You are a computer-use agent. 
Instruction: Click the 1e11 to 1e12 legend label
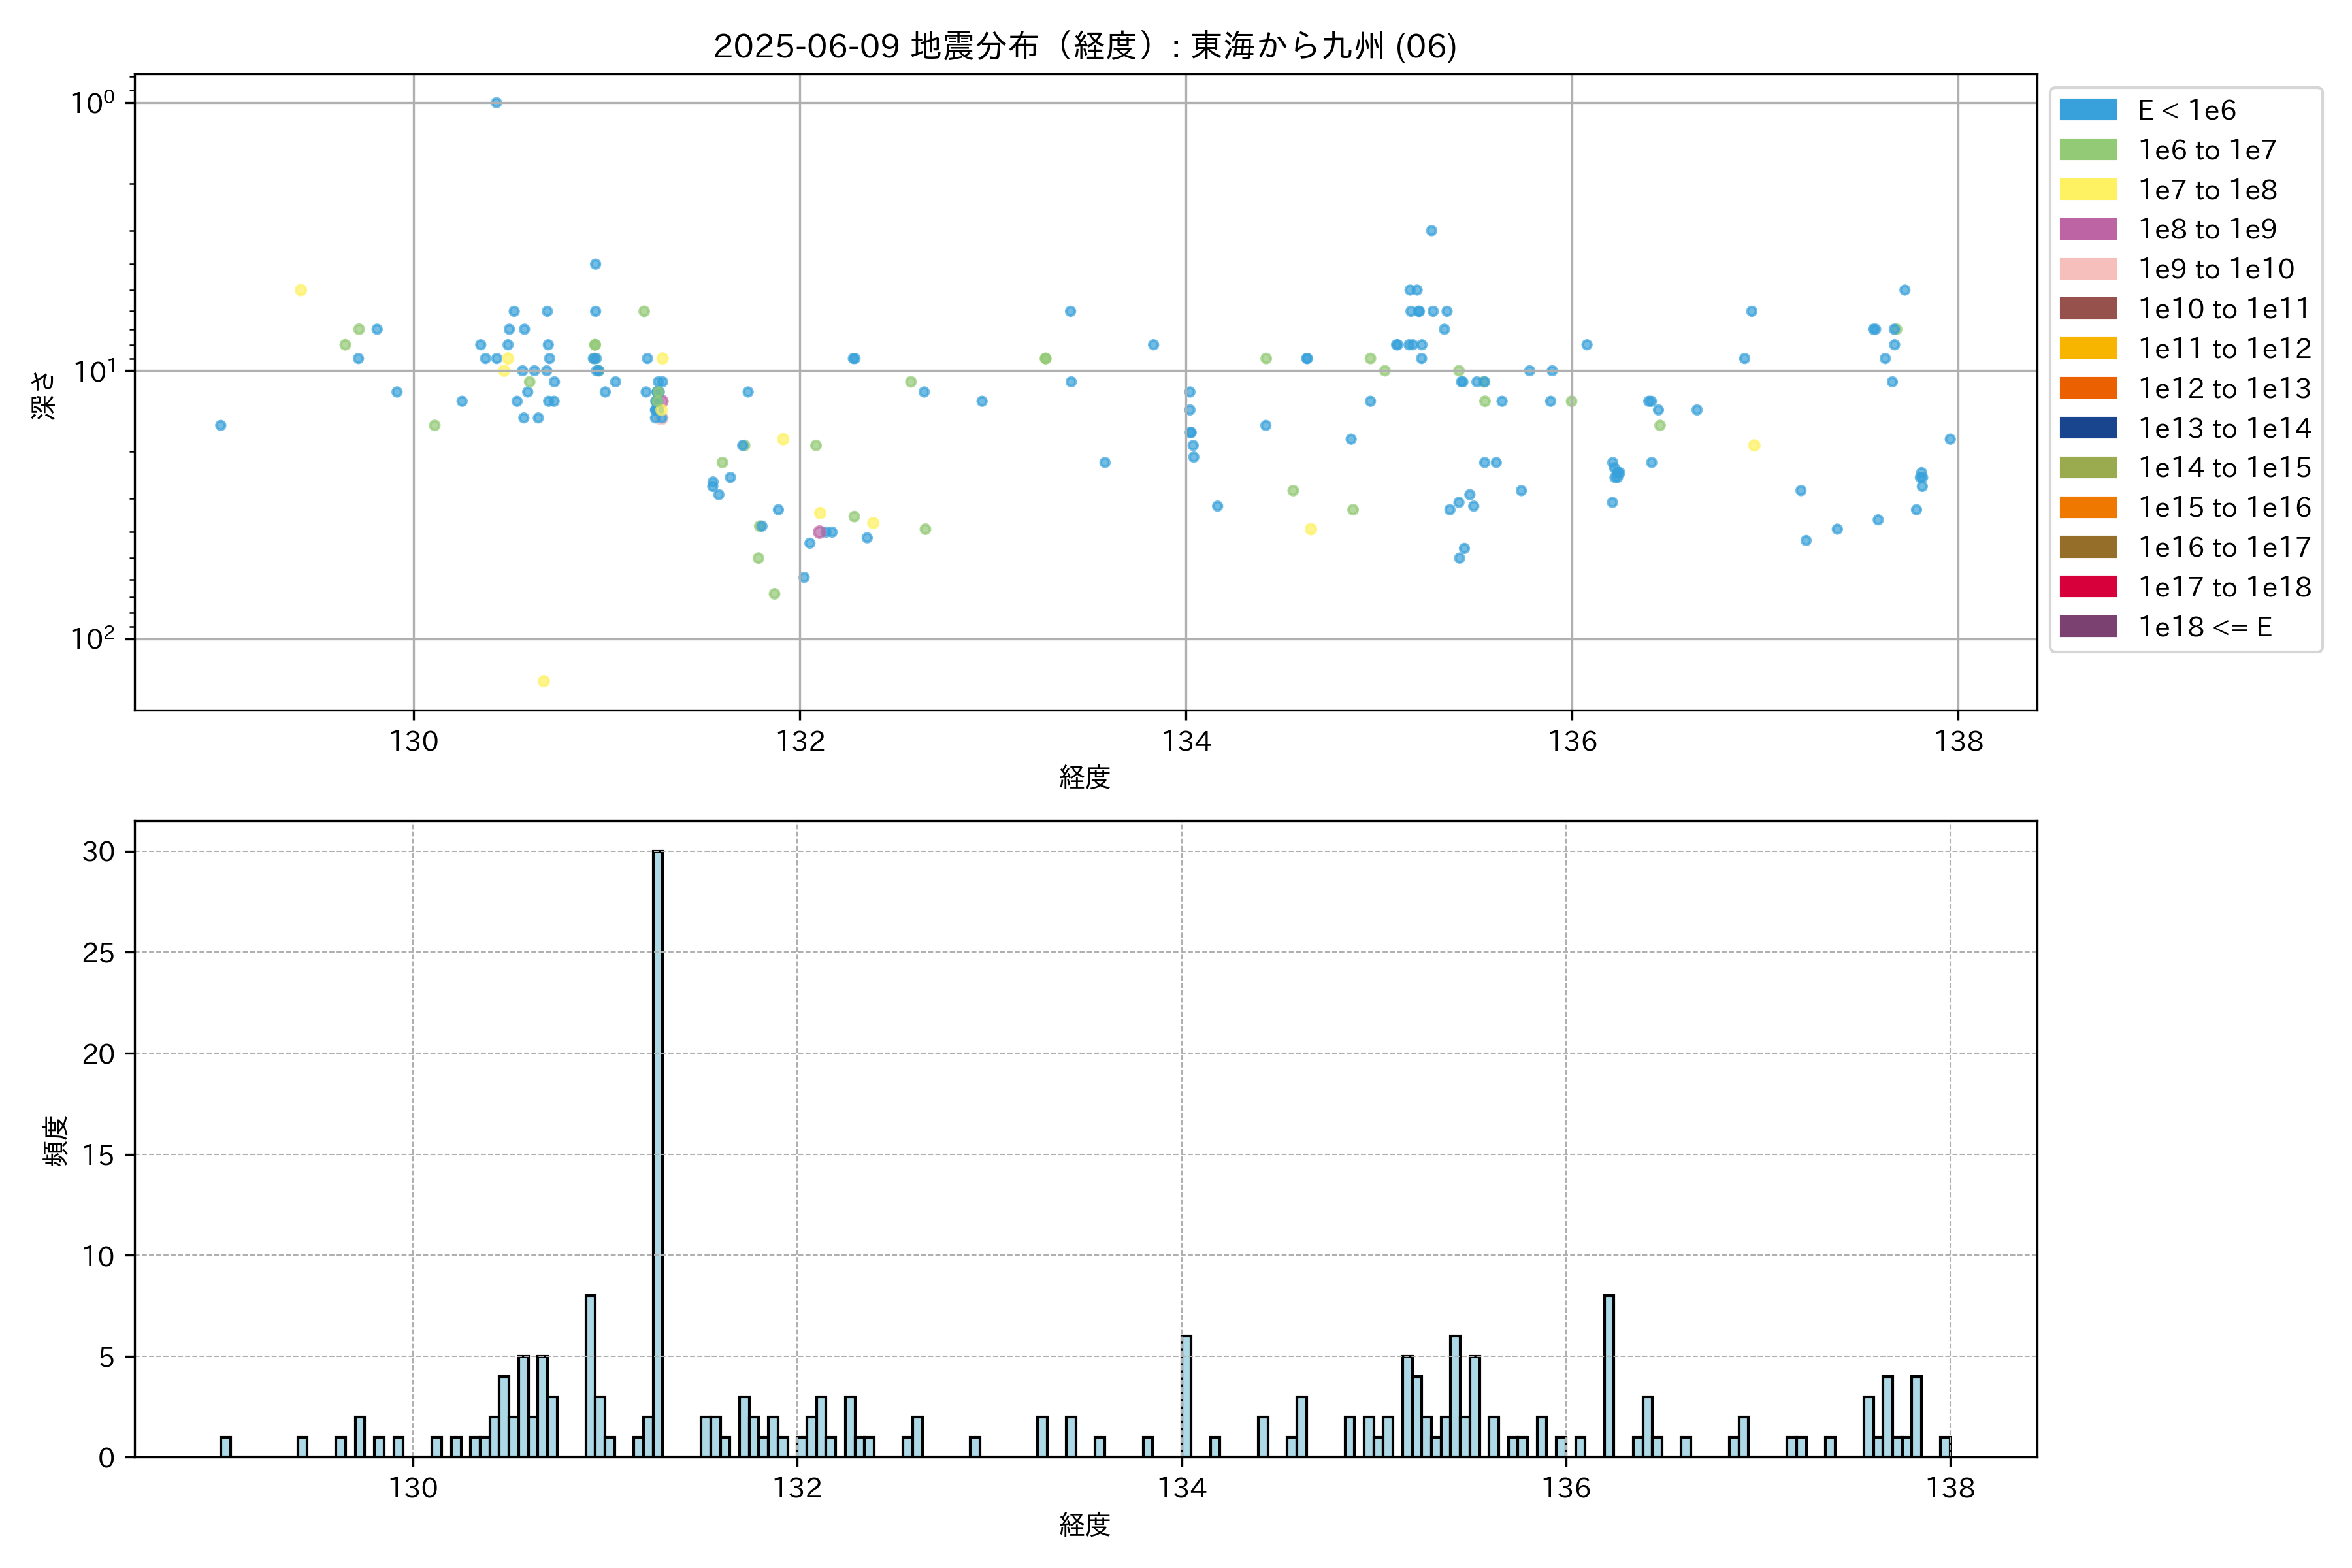click(2224, 349)
